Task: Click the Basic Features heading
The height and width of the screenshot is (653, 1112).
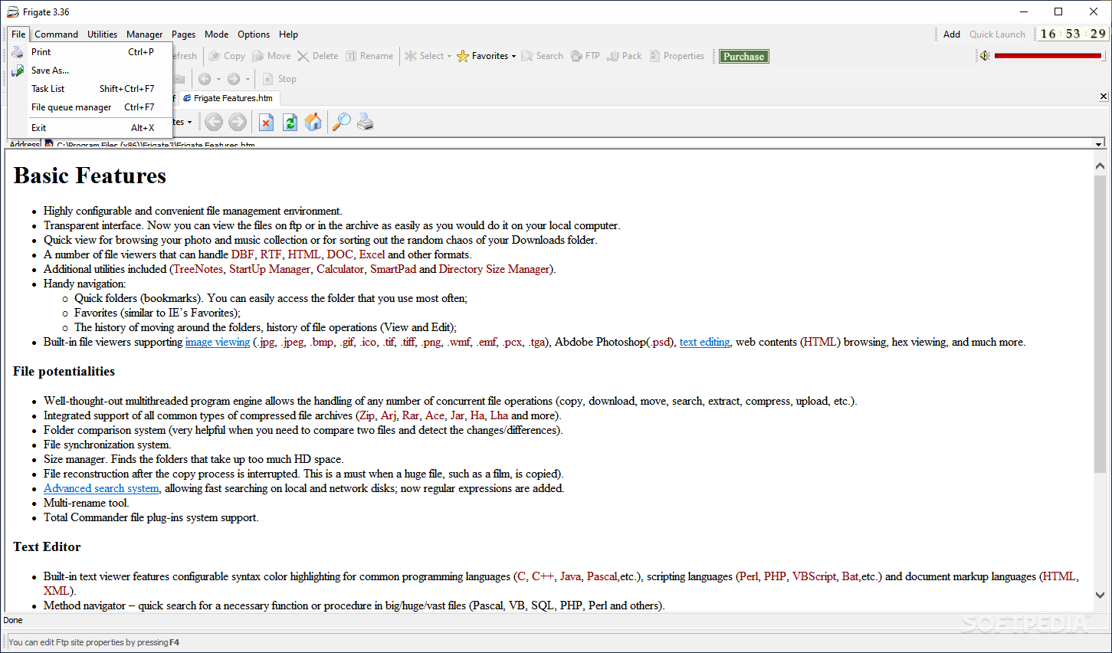Action: click(x=90, y=176)
